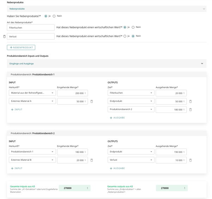The width and height of the screenshot is (212, 199).
Task: Add an Ausgabe to Produktionsbereich 2
Action: pos(117,168)
